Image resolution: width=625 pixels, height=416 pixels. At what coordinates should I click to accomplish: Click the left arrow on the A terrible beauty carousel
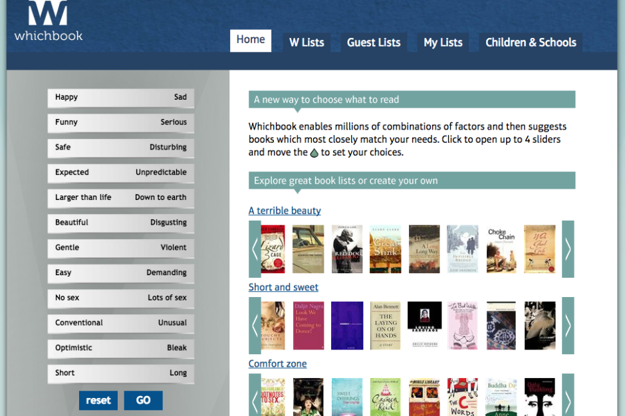255,249
